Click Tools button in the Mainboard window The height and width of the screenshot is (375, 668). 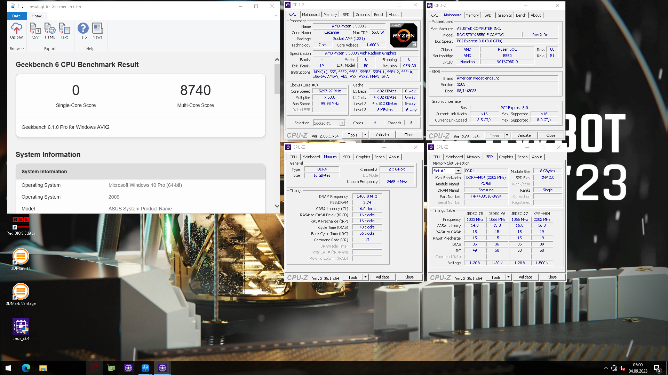tap(494, 135)
